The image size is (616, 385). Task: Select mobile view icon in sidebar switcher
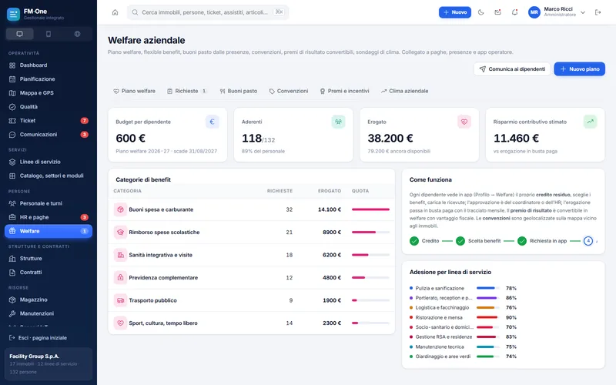point(49,34)
